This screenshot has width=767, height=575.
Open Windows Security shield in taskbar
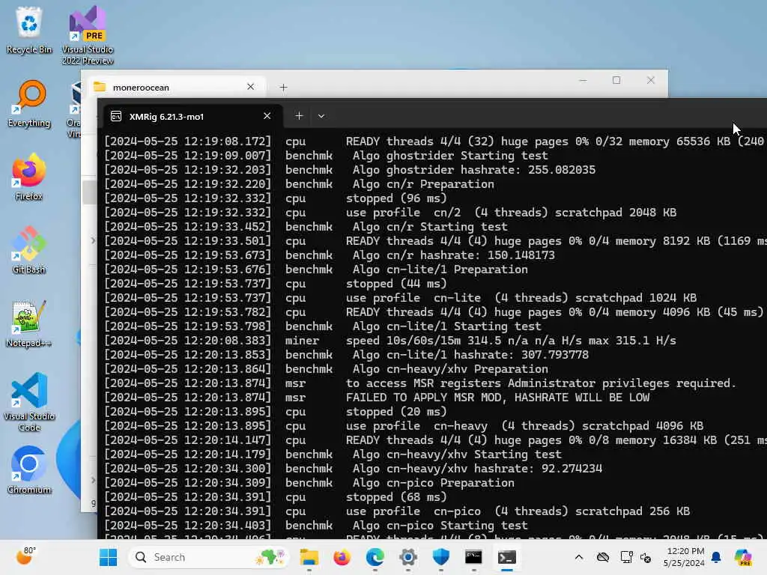click(440, 557)
